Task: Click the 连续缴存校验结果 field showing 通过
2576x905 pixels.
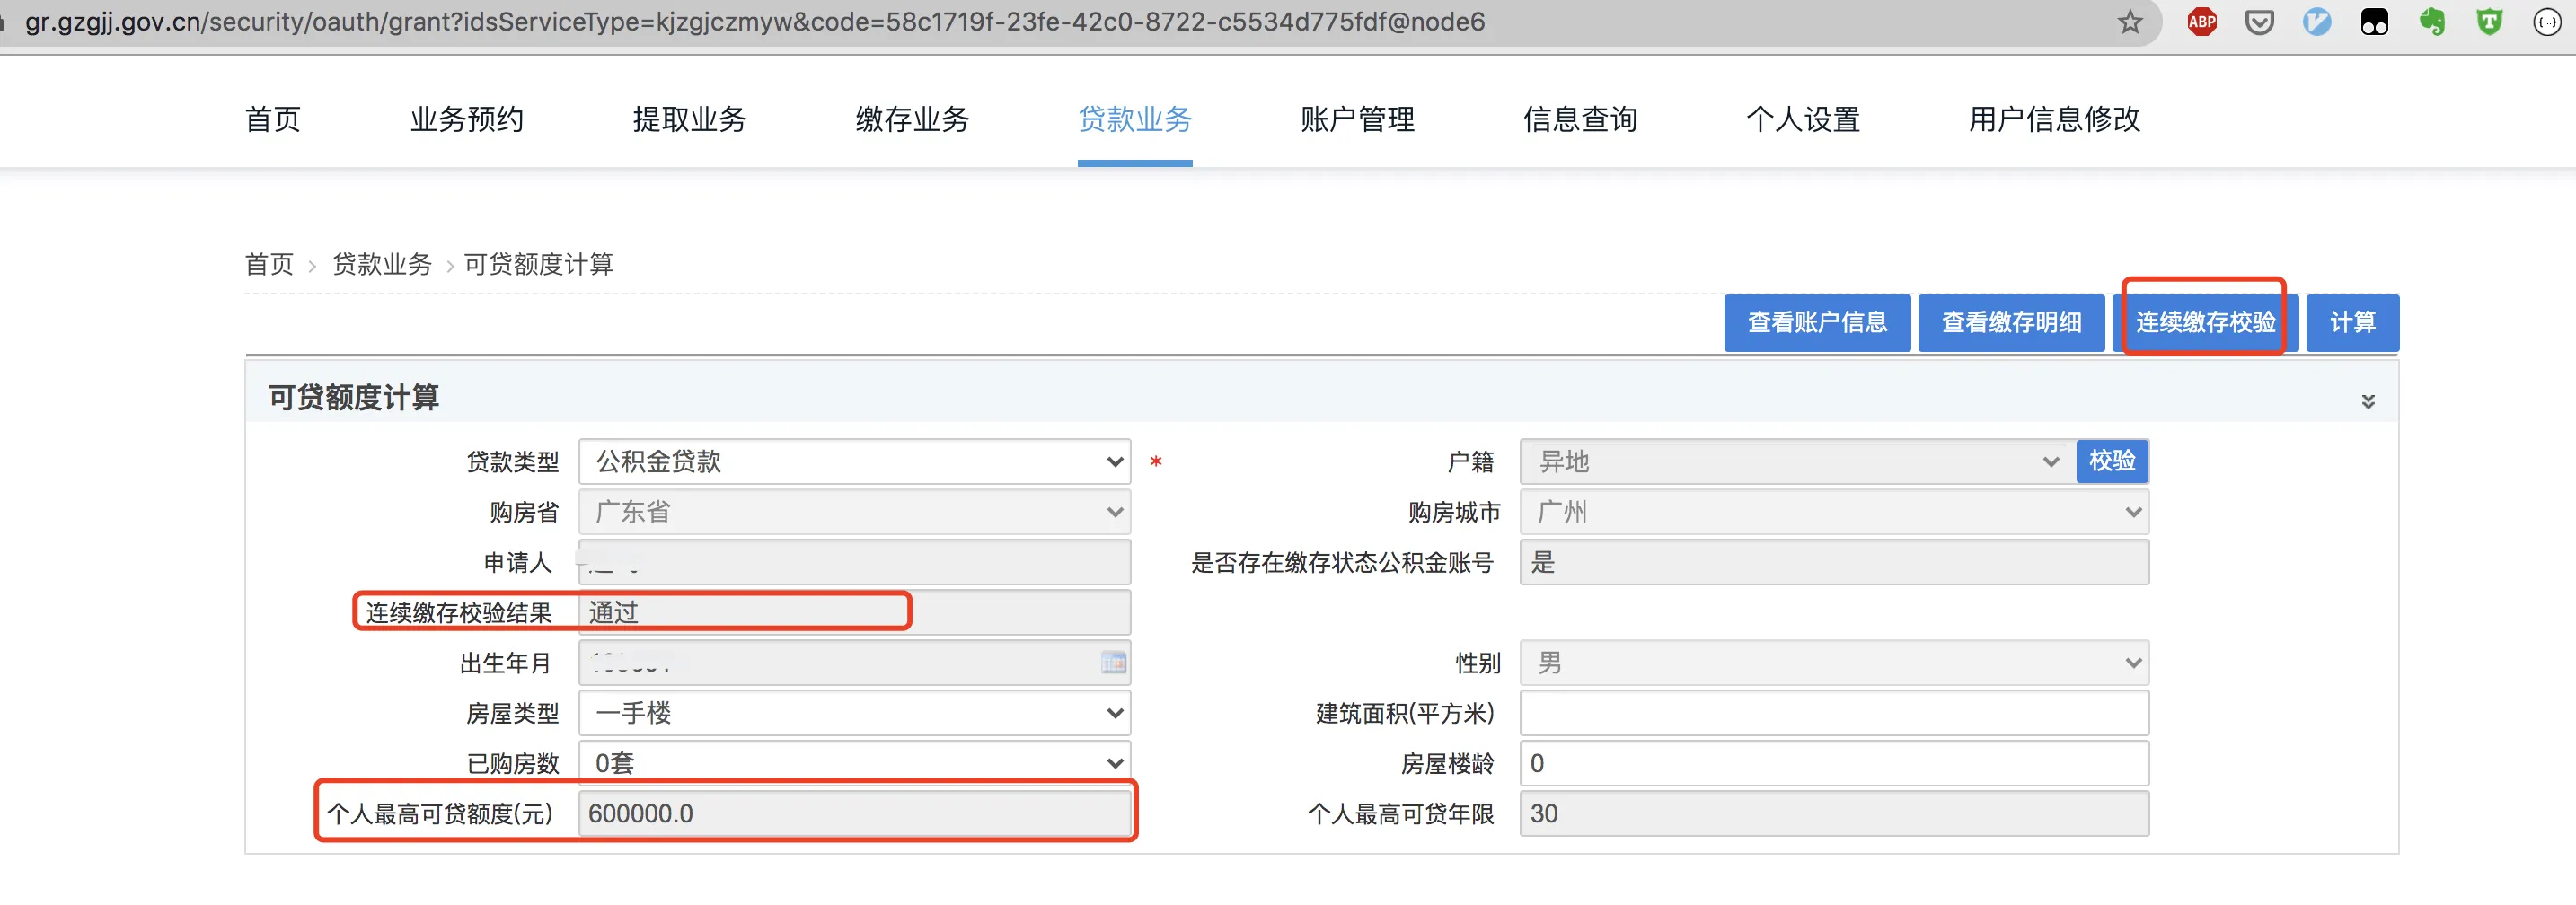Action: click(855, 612)
